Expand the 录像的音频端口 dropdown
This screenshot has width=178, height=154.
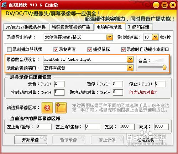coord(130,68)
